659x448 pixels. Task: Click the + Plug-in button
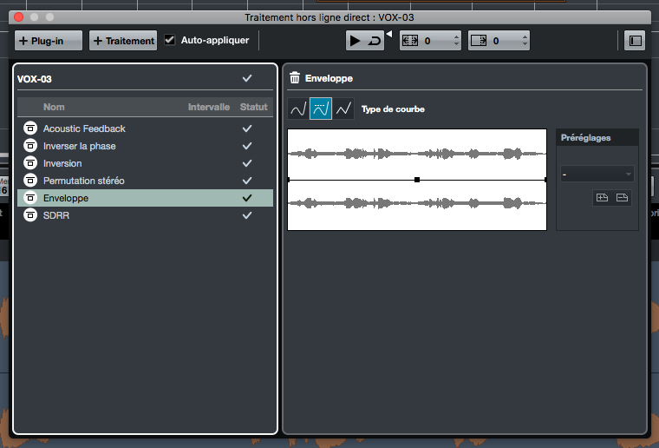tap(49, 41)
